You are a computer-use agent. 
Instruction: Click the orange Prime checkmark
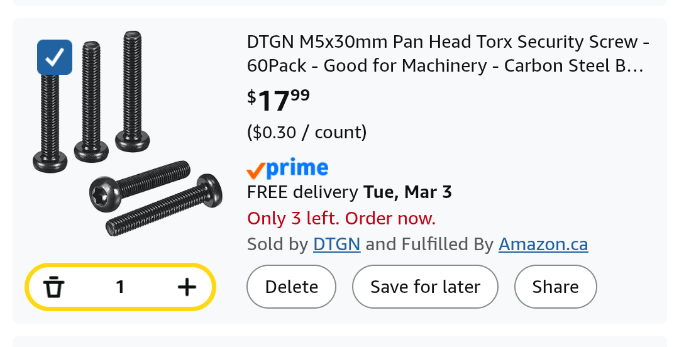[x=255, y=170]
